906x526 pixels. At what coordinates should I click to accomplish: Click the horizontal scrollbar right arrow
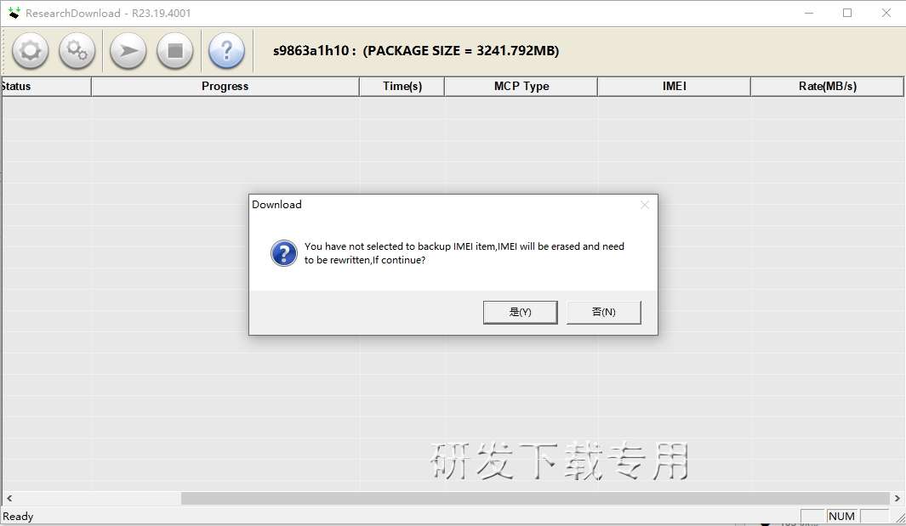pyautogui.click(x=897, y=498)
